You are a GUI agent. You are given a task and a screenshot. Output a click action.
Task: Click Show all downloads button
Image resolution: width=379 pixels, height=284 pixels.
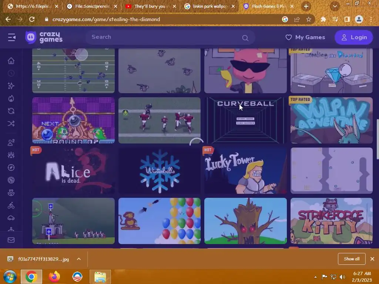[352, 259]
